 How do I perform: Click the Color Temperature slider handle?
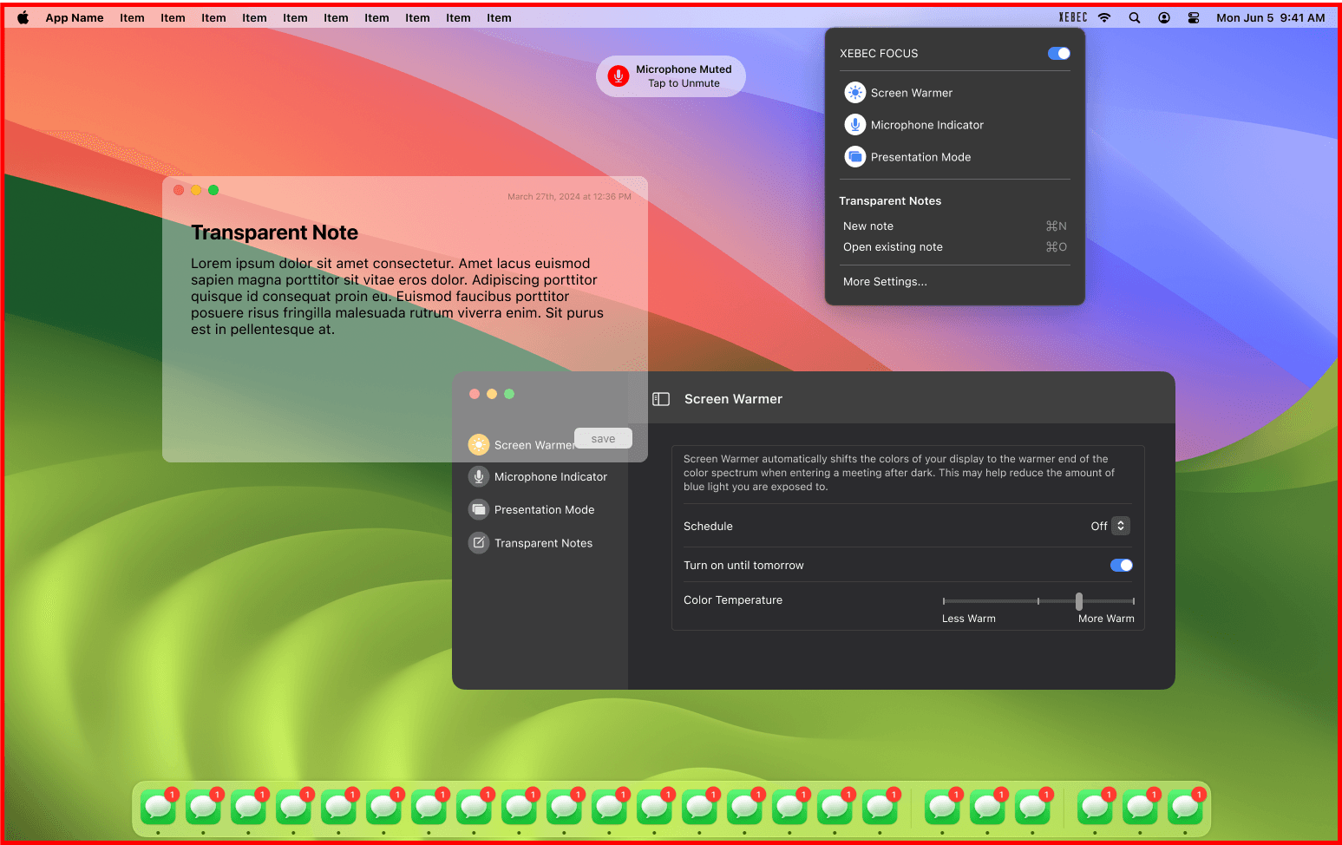pos(1079,601)
